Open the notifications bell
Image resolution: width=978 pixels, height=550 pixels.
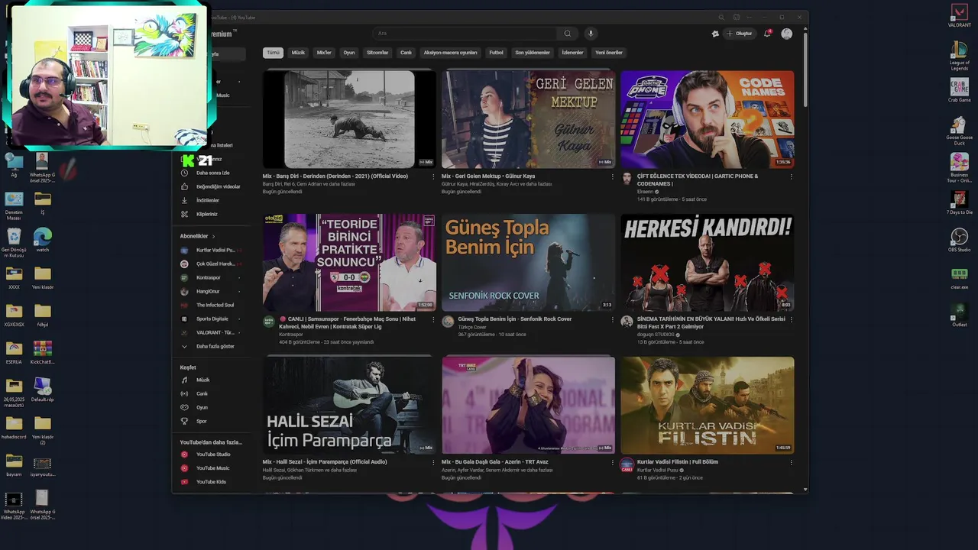(x=767, y=34)
